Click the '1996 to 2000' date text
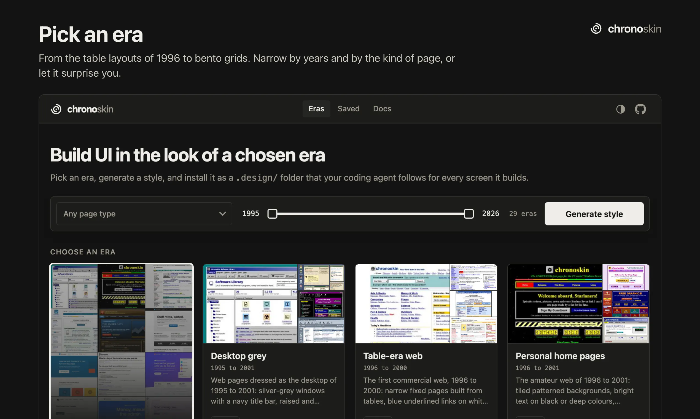 coord(385,368)
